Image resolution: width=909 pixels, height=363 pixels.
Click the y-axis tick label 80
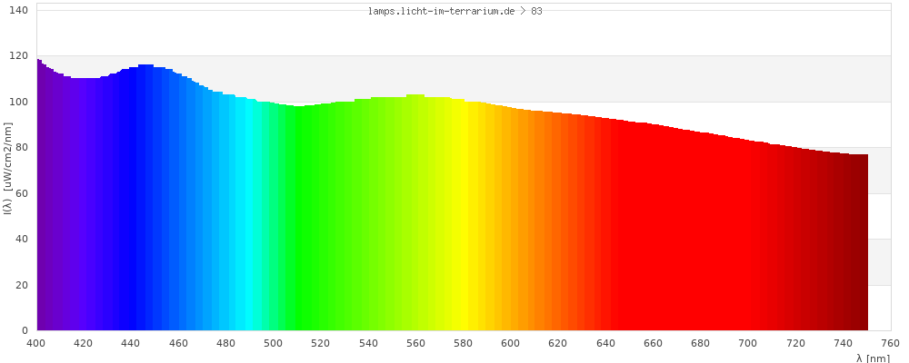[x=23, y=147]
